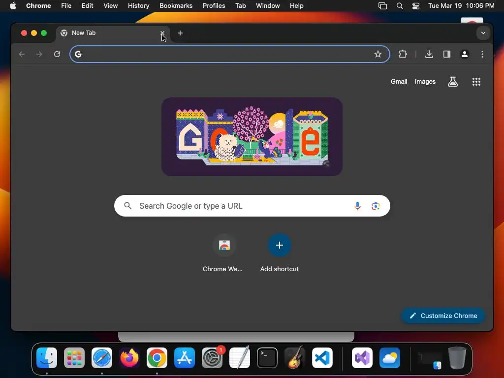Screen dimensions: 504x378
Task: Open Launchpad from the Dock
Action: click(74, 358)
